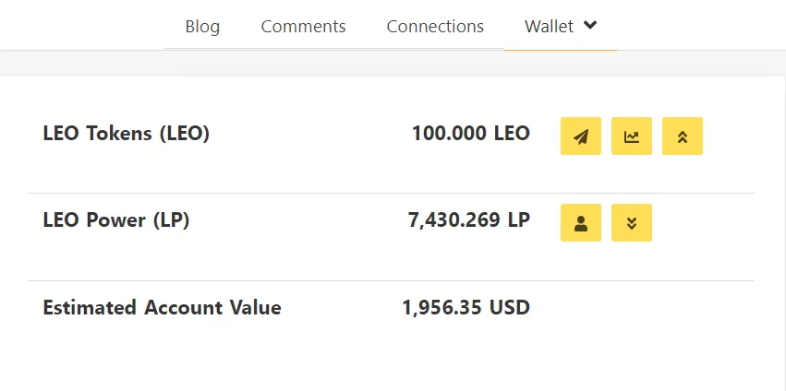This screenshot has width=786, height=391.
Task: Click the 100.000 LEO balance
Action: point(471,134)
